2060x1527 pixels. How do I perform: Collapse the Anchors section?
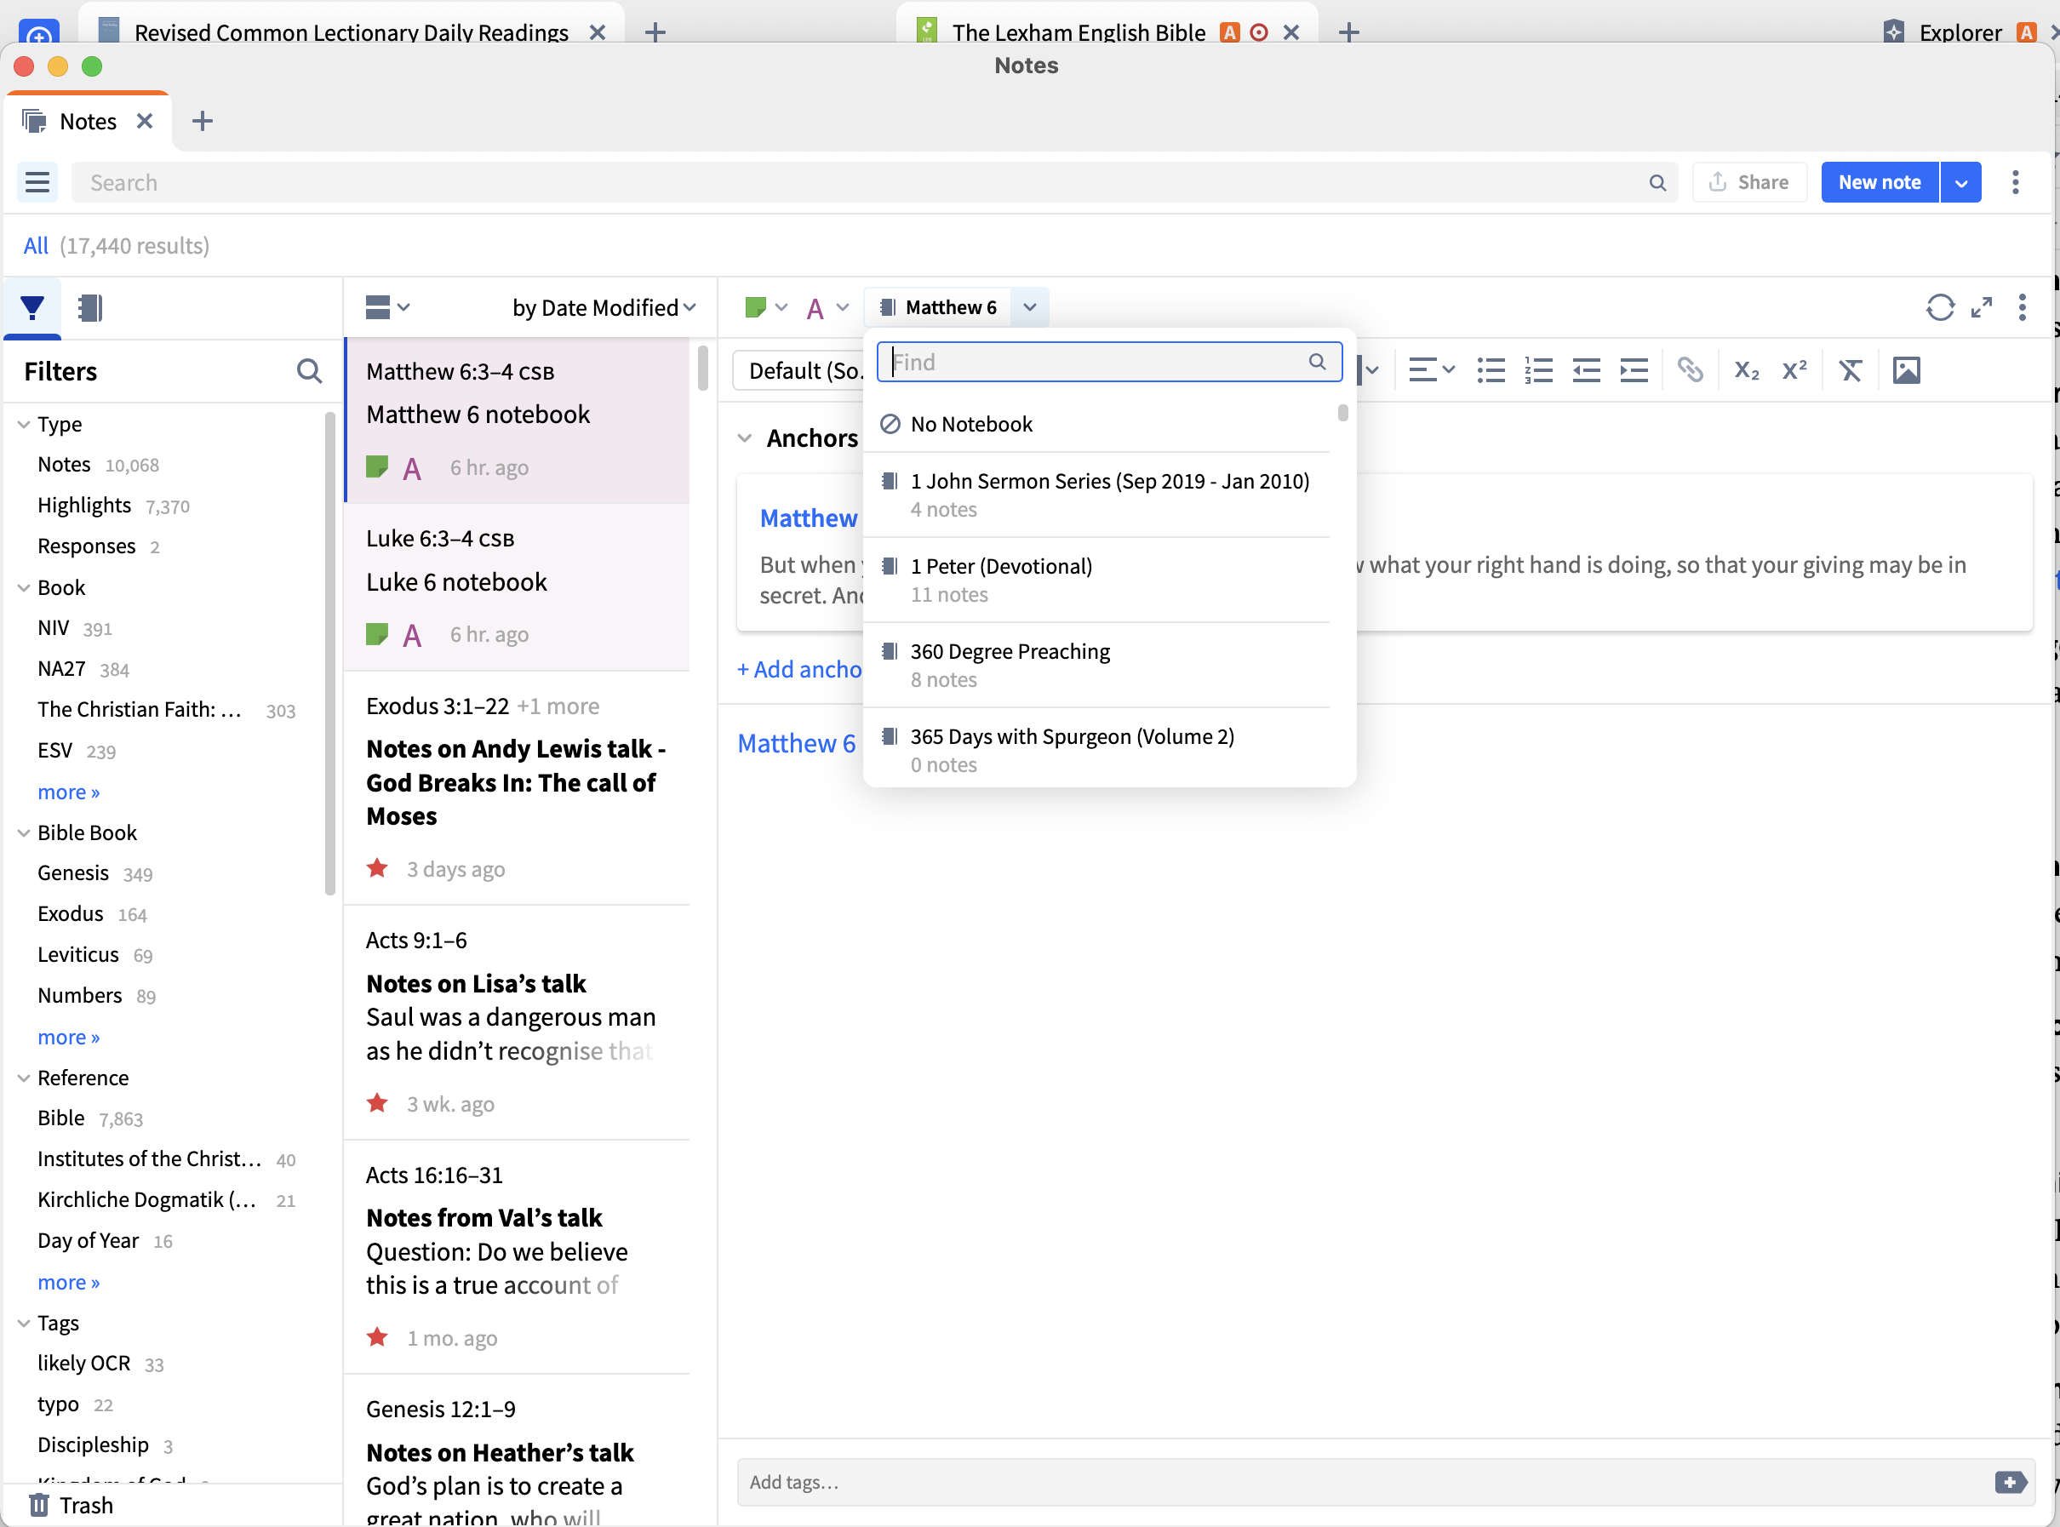[745, 438]
